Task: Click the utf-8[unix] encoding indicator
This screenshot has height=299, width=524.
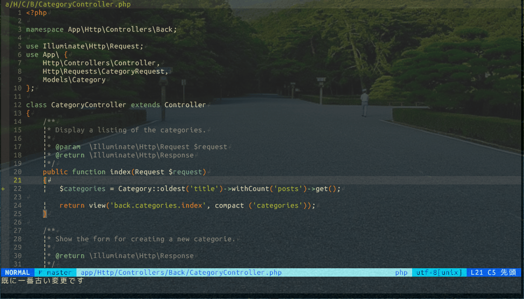Action: point(439,272)
